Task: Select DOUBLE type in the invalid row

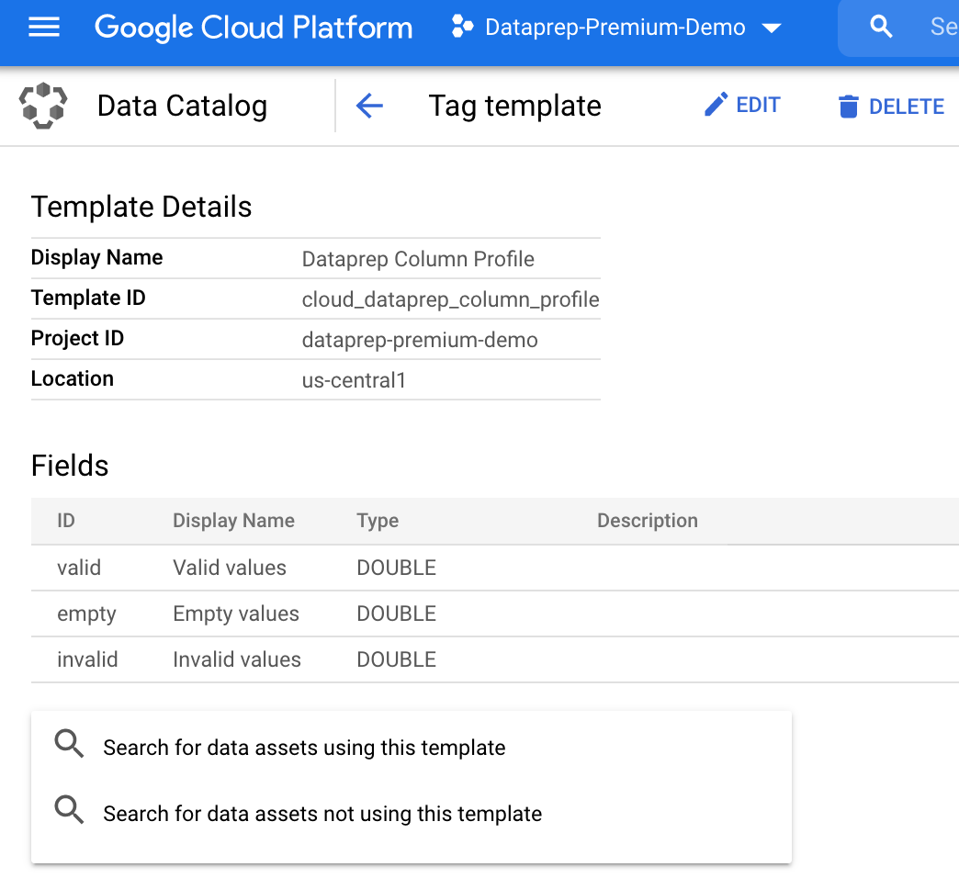Action: coord(396,659)
